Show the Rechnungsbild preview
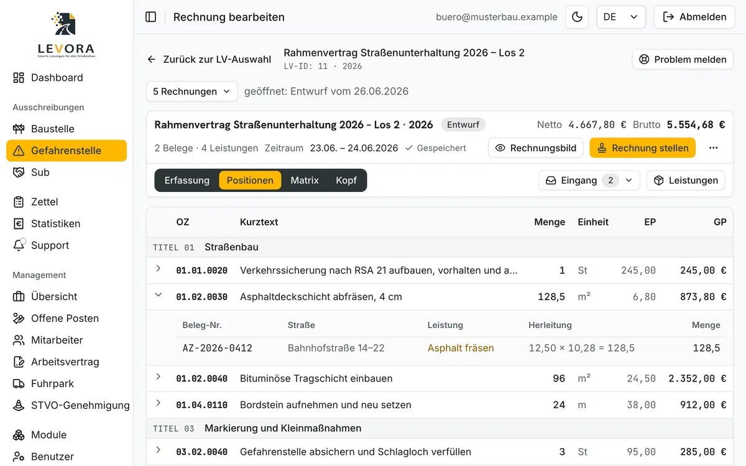Screen dimensions: 746x466 (535, 148)
